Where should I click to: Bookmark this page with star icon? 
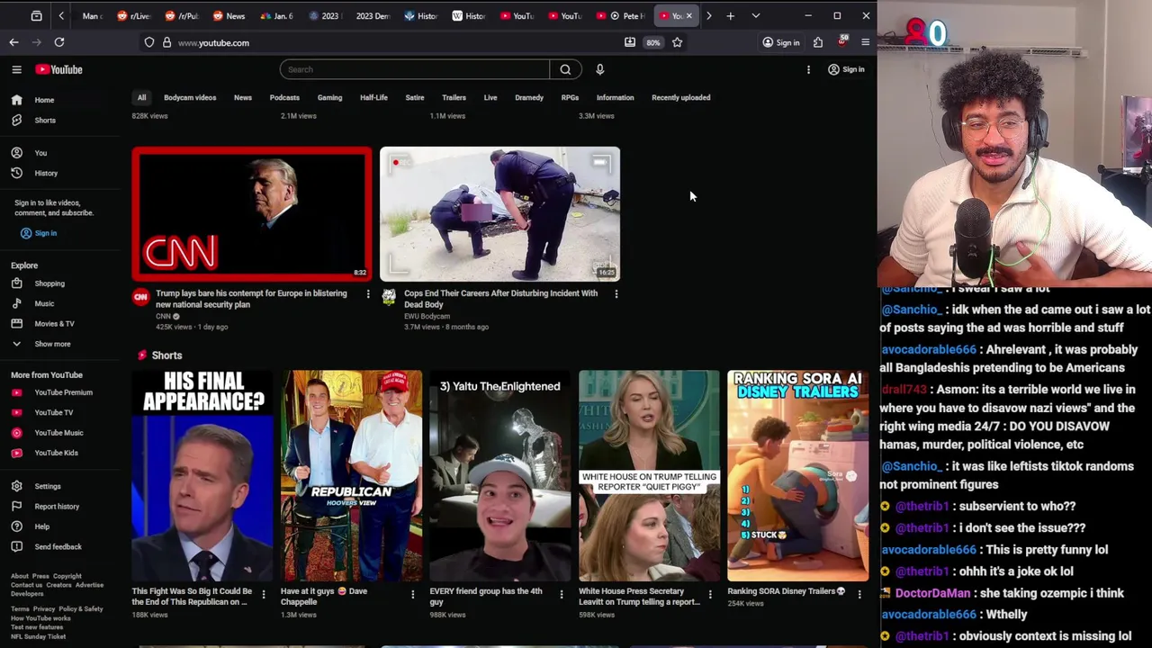pos(677,42)
